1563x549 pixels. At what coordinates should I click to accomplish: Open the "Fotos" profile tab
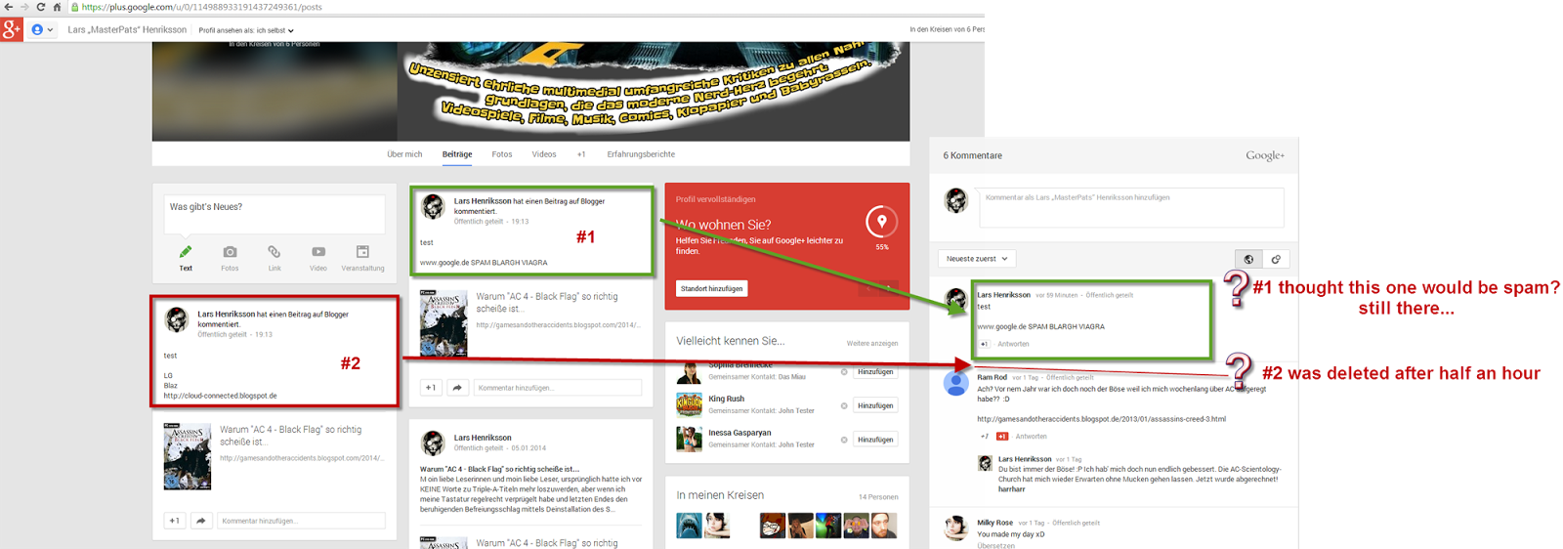(x=502, y=154)
